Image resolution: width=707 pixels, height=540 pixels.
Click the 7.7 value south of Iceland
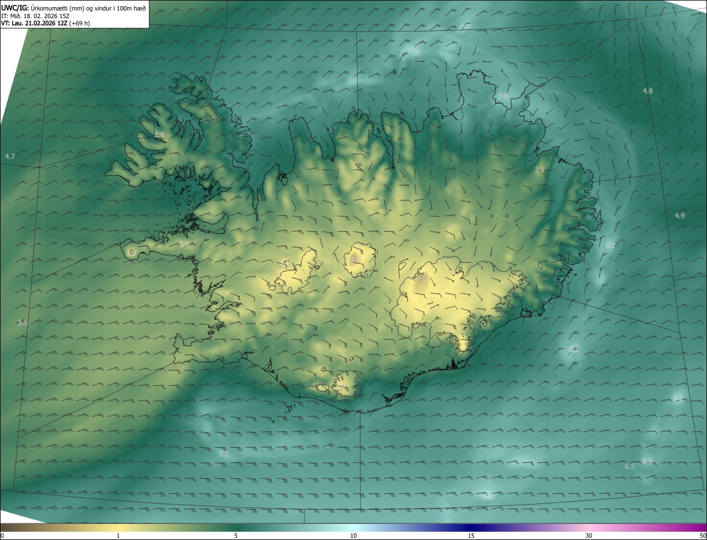tap(224, 454)
